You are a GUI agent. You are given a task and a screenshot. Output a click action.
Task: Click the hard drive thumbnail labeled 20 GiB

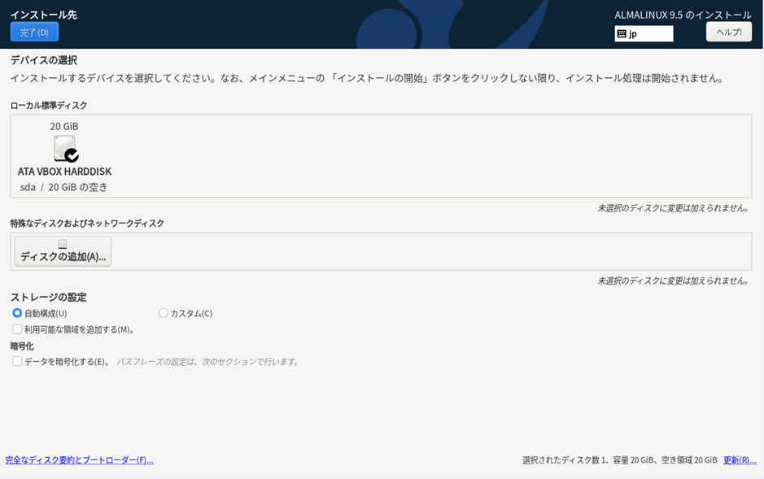63,149
